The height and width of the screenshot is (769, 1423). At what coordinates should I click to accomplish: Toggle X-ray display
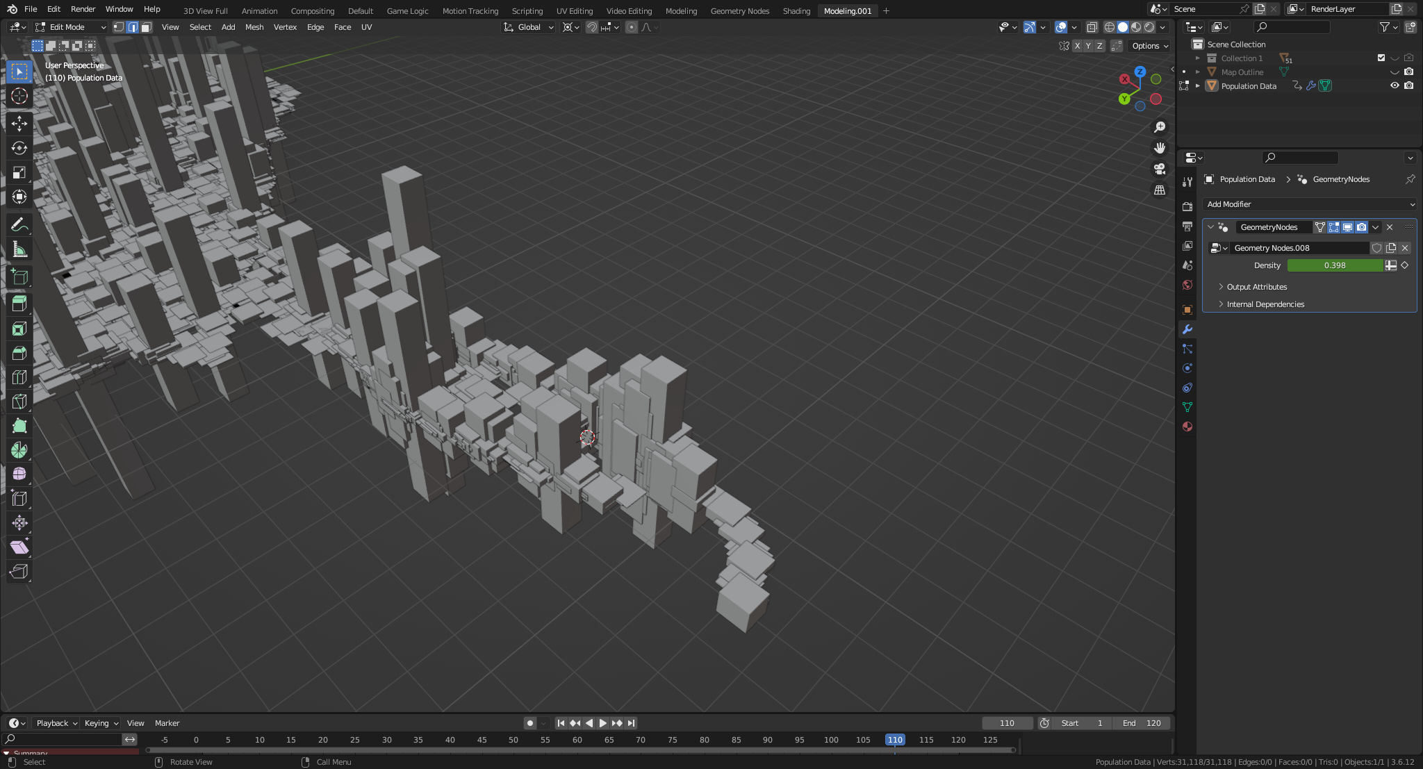pos(1092,27)
